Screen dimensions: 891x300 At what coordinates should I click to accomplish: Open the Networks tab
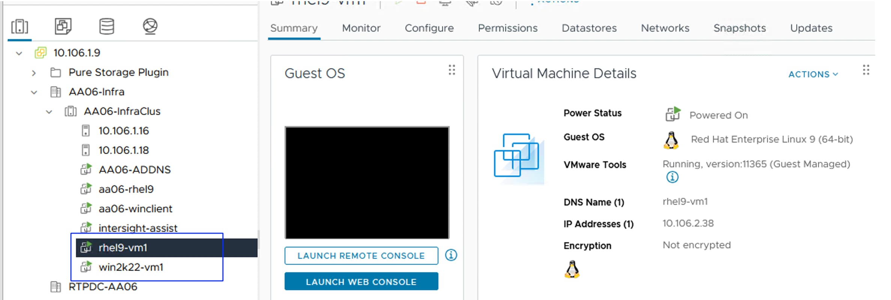coord(665,28)
